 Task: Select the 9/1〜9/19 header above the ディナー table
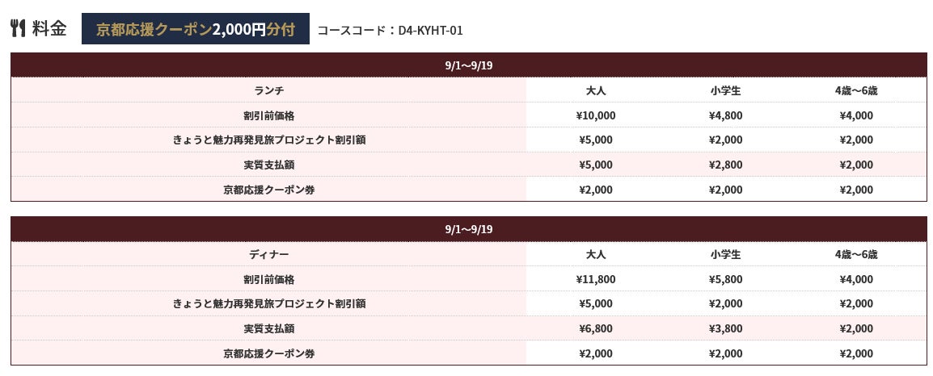[468, 229]
